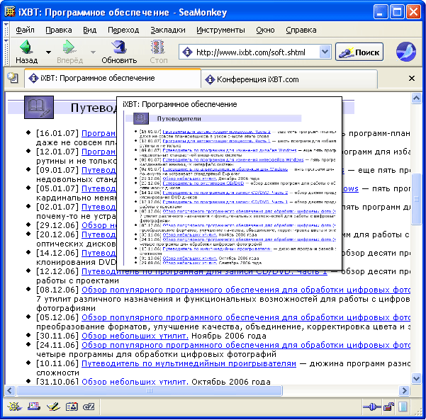The width and height of the screenshot is (426, 420).
Task: Open Mail & Newsgroups from the status bar
Action: (x=34, y=407)
